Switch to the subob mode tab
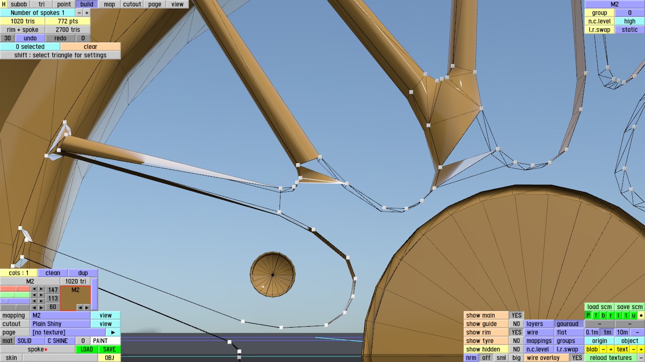The image size is (645, 362). 19,4
